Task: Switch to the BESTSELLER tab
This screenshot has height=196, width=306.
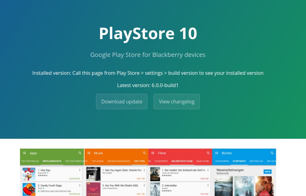Action: [256, 161]
